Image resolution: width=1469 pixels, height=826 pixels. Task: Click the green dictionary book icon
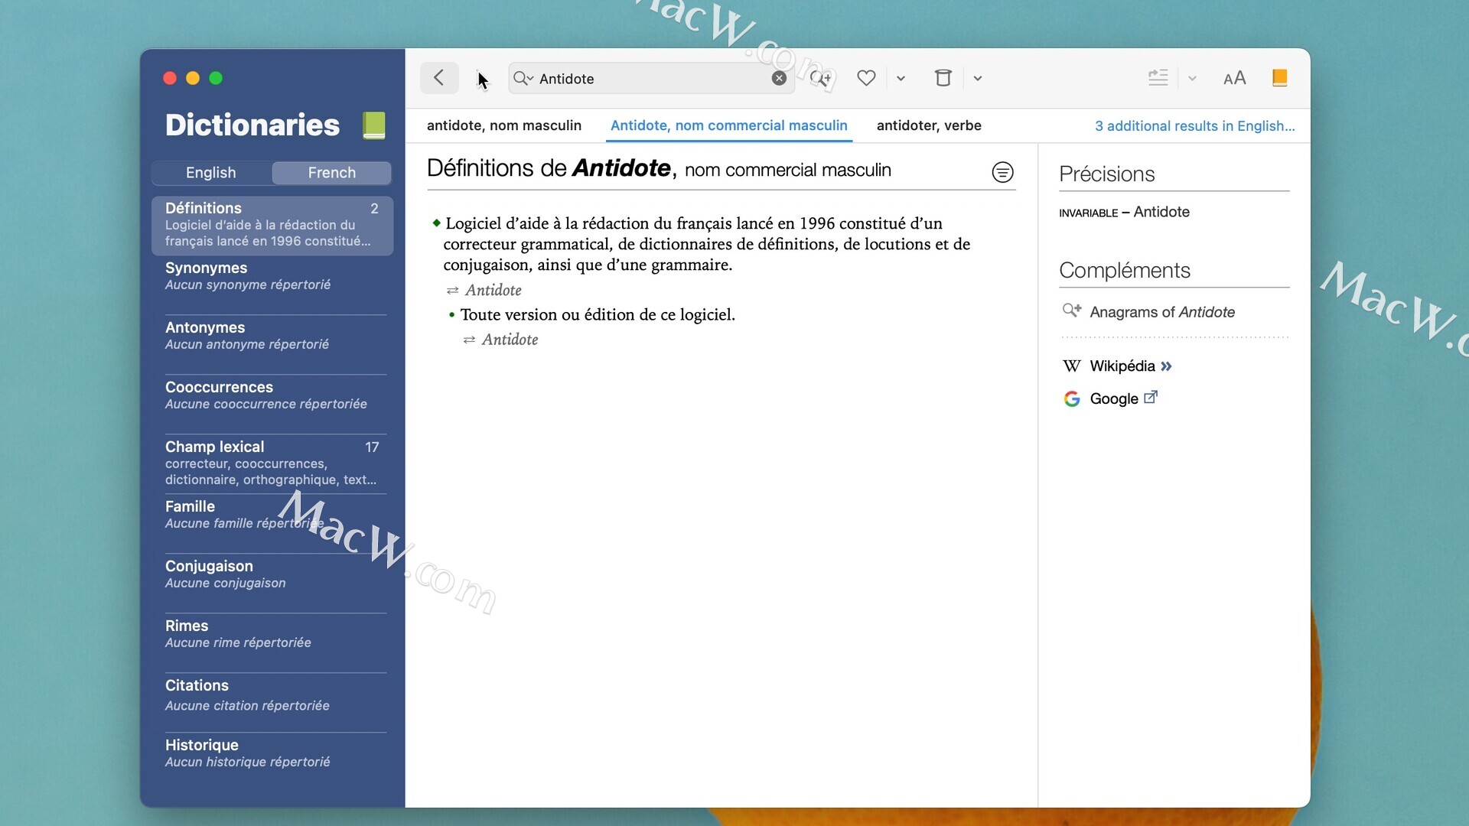(374, 125)
